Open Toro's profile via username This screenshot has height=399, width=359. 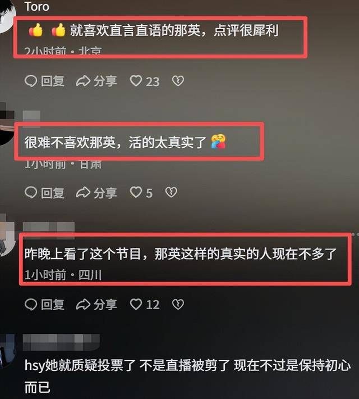click(37, 7)
